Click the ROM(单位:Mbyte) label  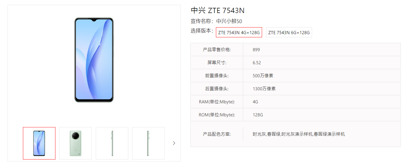coord(217,115)
